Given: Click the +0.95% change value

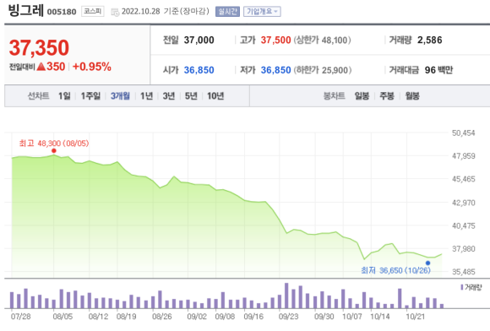Looking at the screenshot, I should click(x=92, y=67).
